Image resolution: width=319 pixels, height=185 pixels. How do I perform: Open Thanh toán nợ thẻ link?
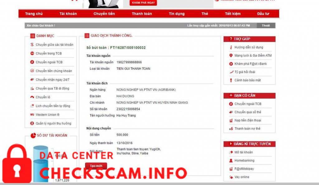click(247, 129)
